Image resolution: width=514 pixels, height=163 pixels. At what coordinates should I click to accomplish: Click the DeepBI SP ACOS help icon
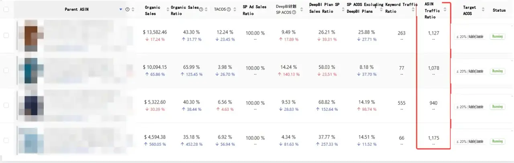[x=294, y=12]
